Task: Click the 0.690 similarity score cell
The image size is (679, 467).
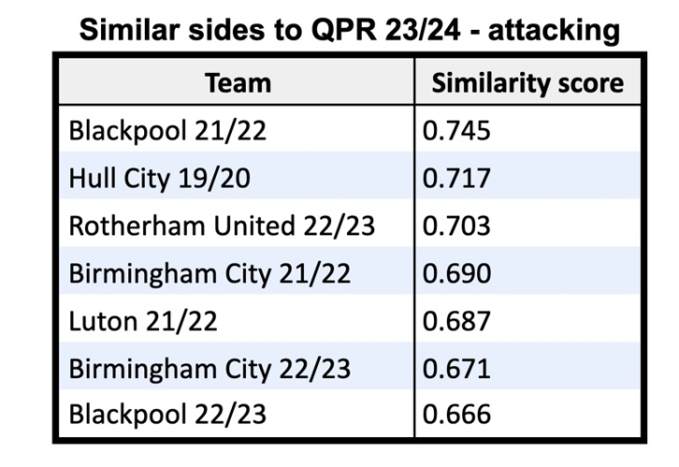Action: click(x=457, y=274)
